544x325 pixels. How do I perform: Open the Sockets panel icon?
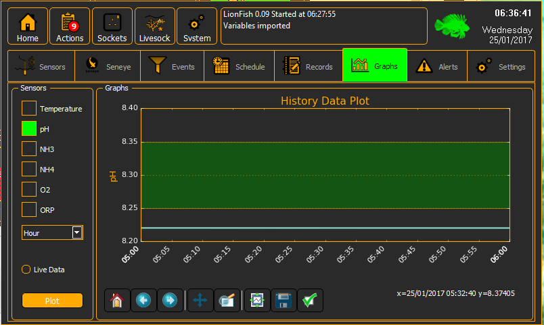[112, 26]
